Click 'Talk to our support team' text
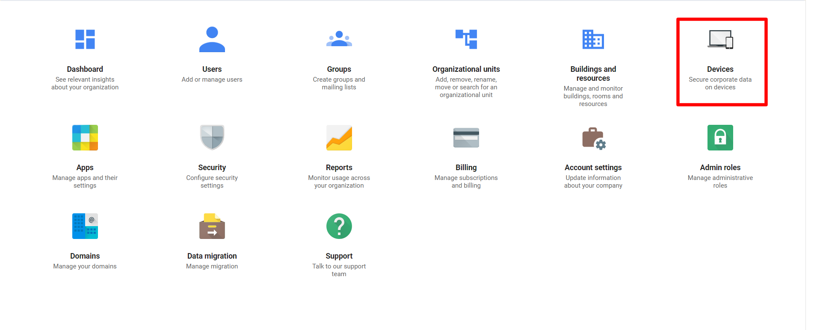This screenshot has height=330, width=814. tap(339, 270)
